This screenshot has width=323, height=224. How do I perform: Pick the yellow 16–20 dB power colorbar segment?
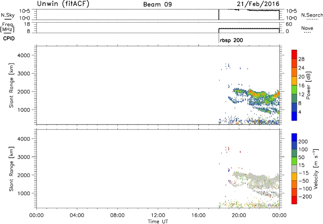pyautogui.click(x=294, y=81)
